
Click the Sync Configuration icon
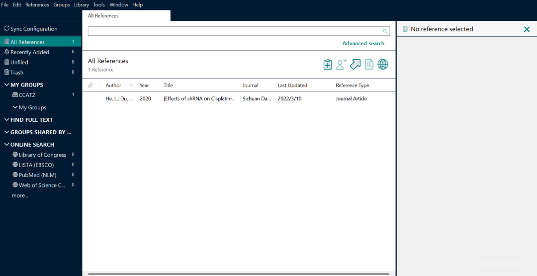[x=6, y=29]
